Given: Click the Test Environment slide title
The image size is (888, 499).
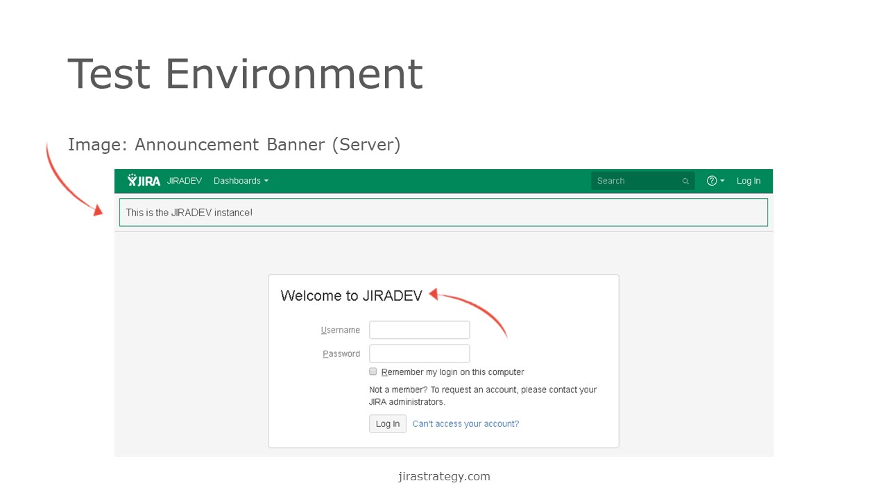Looking at the screenshot, I should 245,73.
